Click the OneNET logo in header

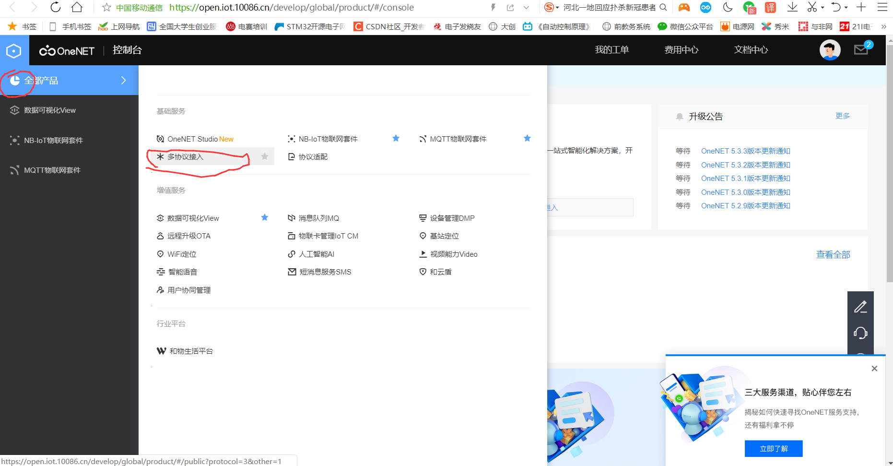(x=67, y=50)
